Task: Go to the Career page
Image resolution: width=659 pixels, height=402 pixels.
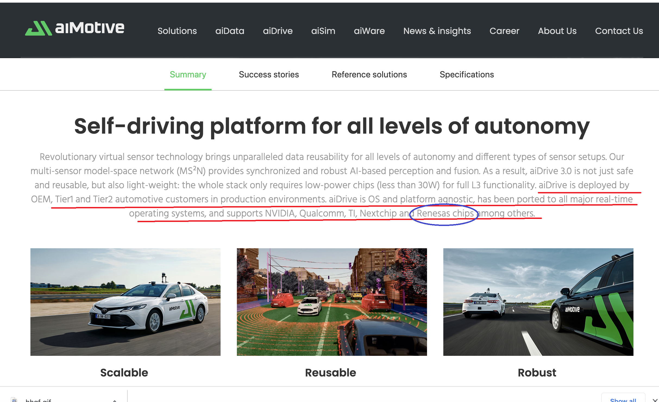Action: click(x=504, y=31)
